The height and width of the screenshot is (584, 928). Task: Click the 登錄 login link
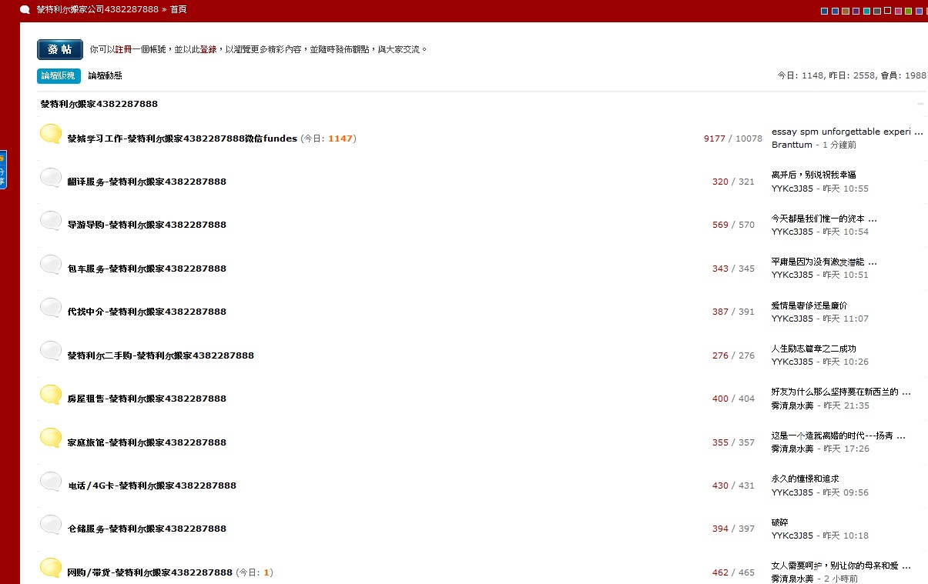pyautogui.click(x=208, y=49)
